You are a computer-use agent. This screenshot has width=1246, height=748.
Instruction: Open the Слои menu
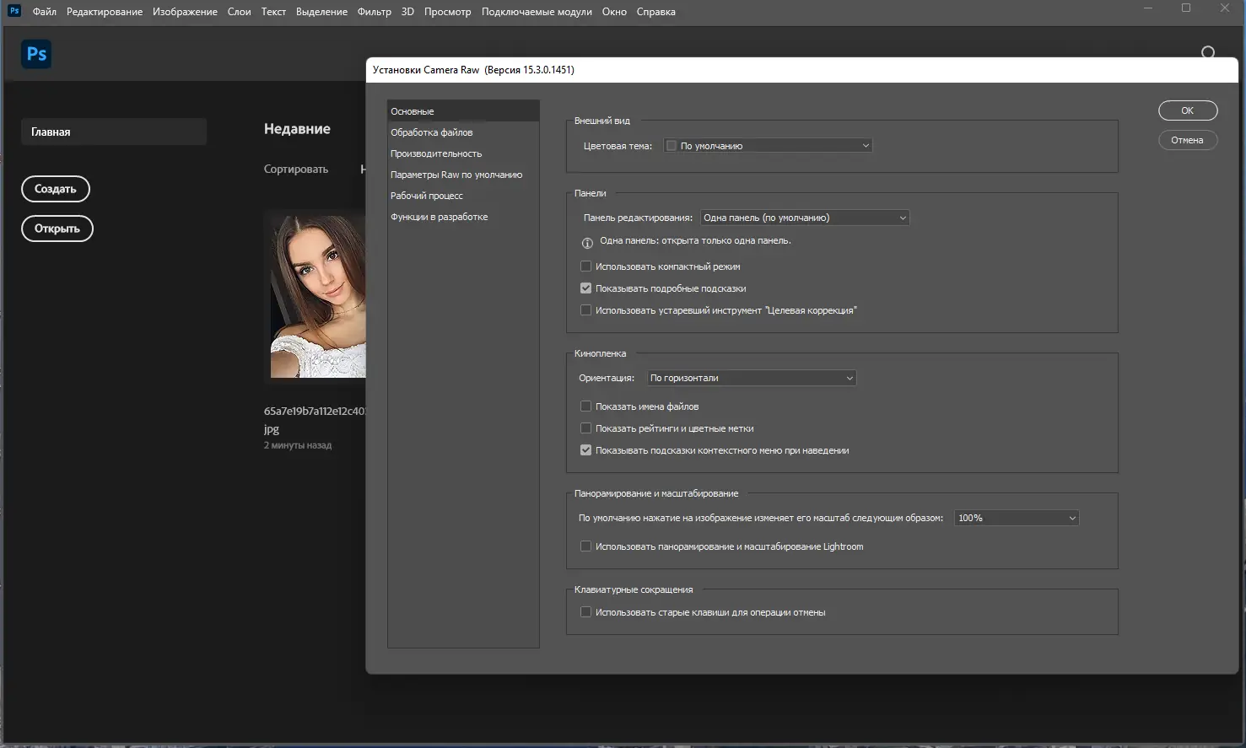tap(240, 12)
